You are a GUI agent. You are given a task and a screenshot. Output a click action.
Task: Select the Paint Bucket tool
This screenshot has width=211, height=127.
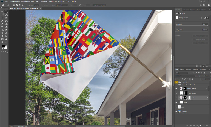tap(2, 30)
